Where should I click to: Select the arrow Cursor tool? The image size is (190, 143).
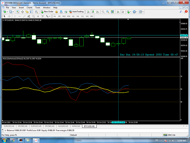tap(5, 16)
